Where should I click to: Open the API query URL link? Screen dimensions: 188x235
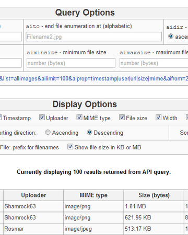(94, 78)
